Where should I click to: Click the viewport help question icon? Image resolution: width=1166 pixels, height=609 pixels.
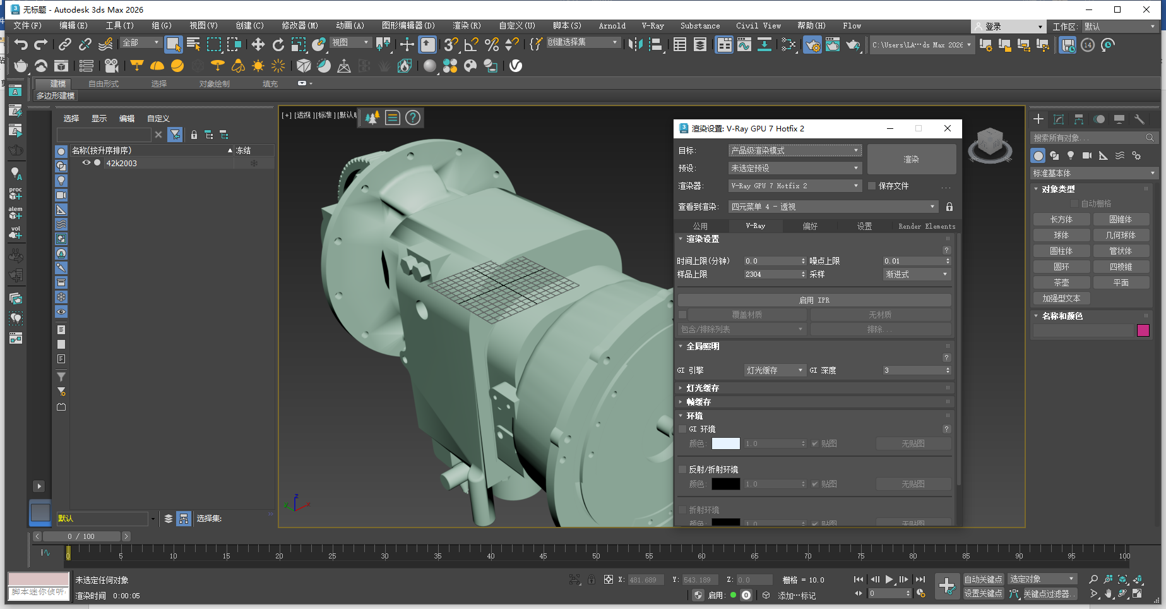pos(413,118)
